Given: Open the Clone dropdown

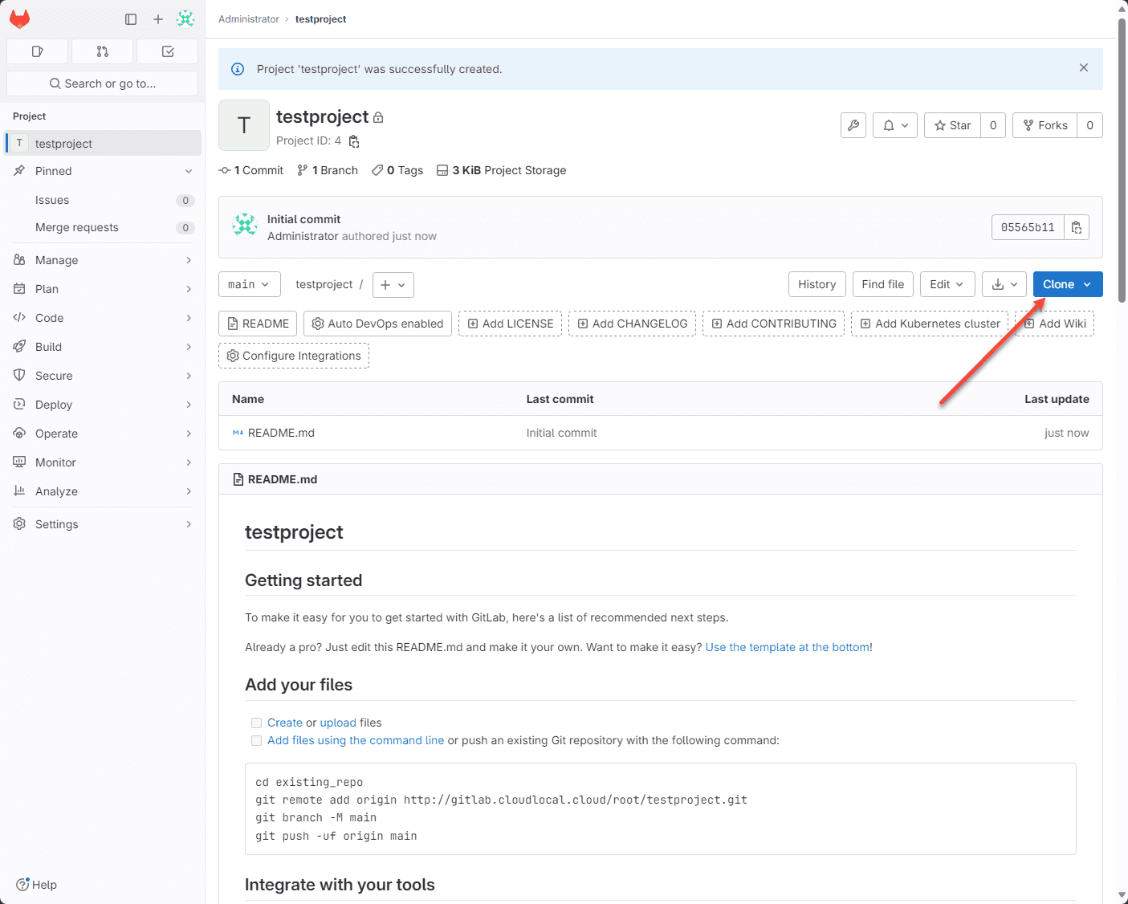Looking at the screenshot, I should (1067, 284).
